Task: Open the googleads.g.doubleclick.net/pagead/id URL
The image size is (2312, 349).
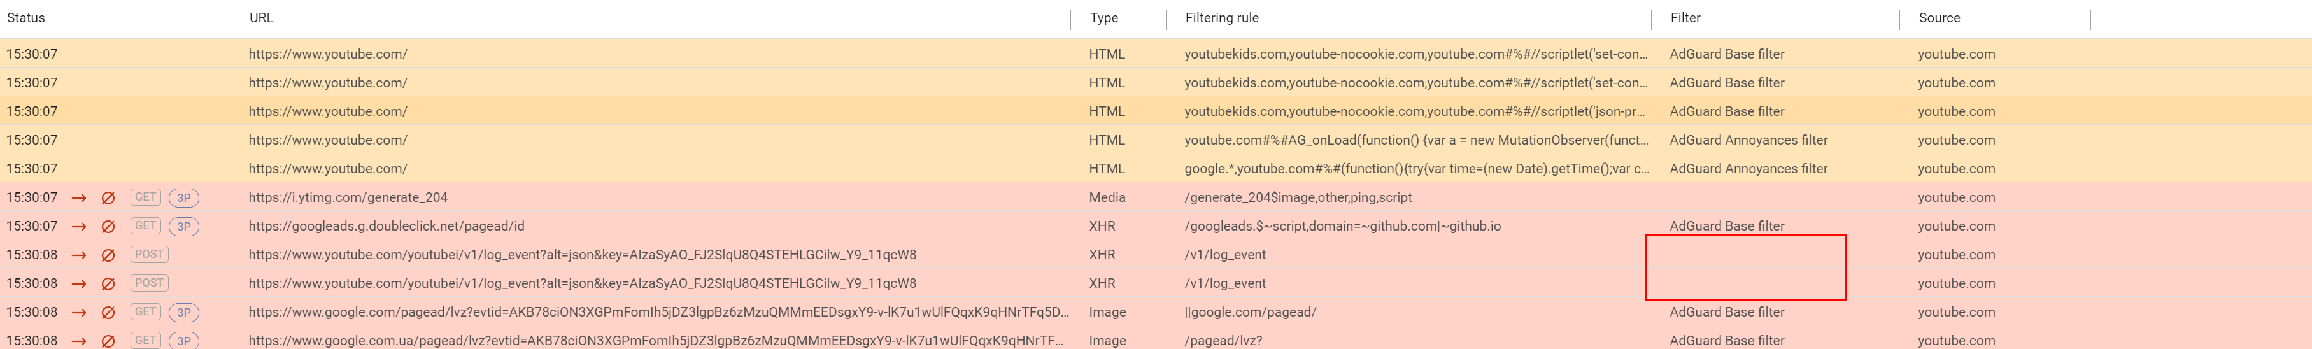Action: (387, 226)
